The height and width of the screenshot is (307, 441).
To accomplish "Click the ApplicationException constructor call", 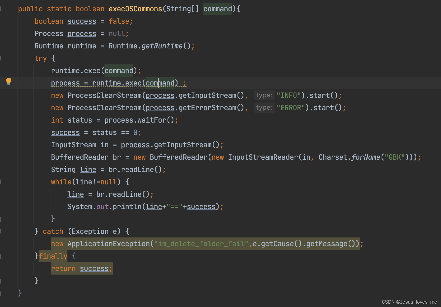I will pyautogui.click(x=108, y=244).
